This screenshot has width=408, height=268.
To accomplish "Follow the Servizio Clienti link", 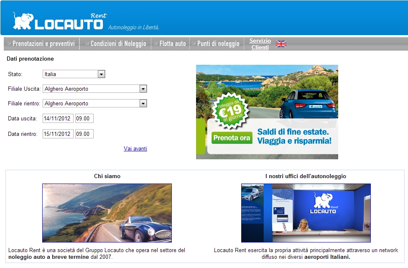I will (x=260, y=44).
